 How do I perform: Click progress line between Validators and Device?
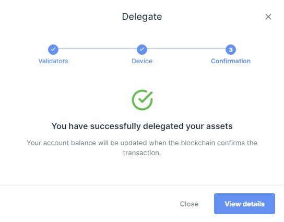click(98, 49)
